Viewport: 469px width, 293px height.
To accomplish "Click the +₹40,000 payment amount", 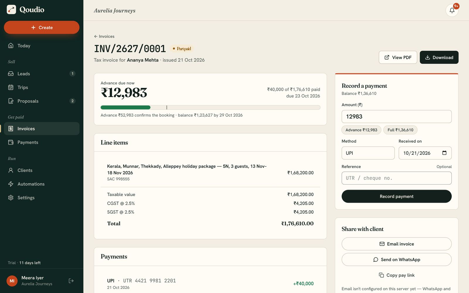I will [303, 284].
